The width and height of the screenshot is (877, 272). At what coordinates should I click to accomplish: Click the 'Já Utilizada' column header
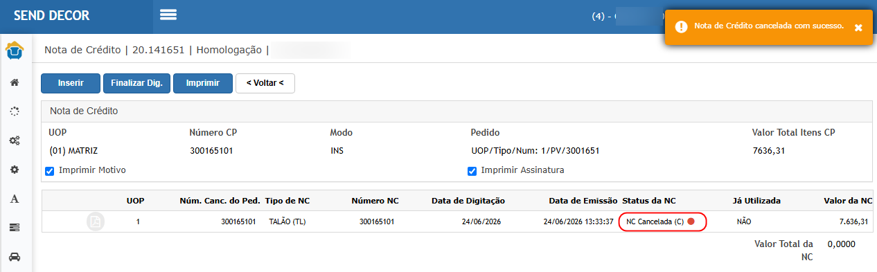coord(756,201)
